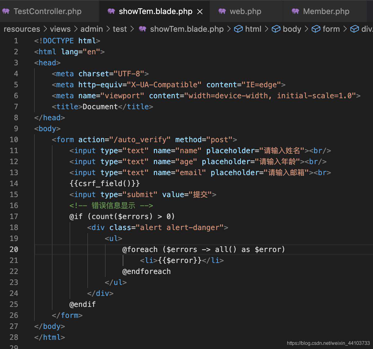Screen dimensions: 373x349
Task: Click the method="post" attribute
Action: [204, 140]
